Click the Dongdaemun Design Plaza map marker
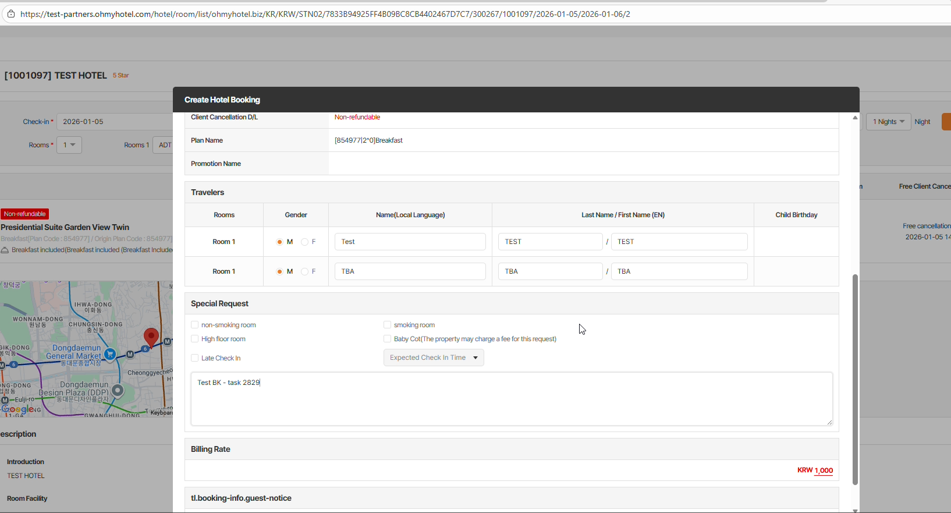 tap(118, 391)
